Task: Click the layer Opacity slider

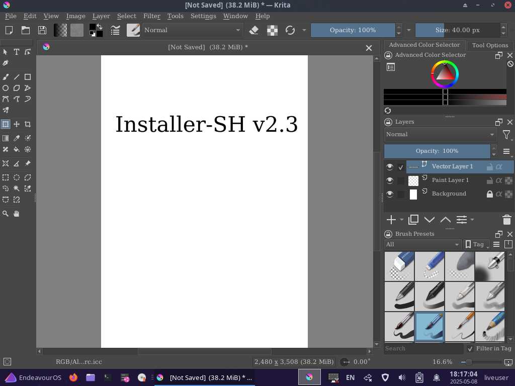Action: pyautogui.click(x=437, y=151)
